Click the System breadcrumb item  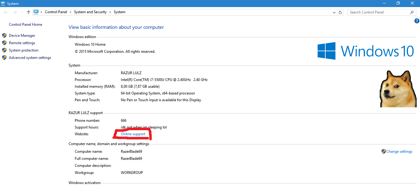120,12
